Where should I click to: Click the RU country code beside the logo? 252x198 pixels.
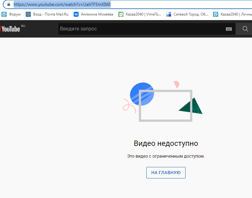click(x=23, y=26)
